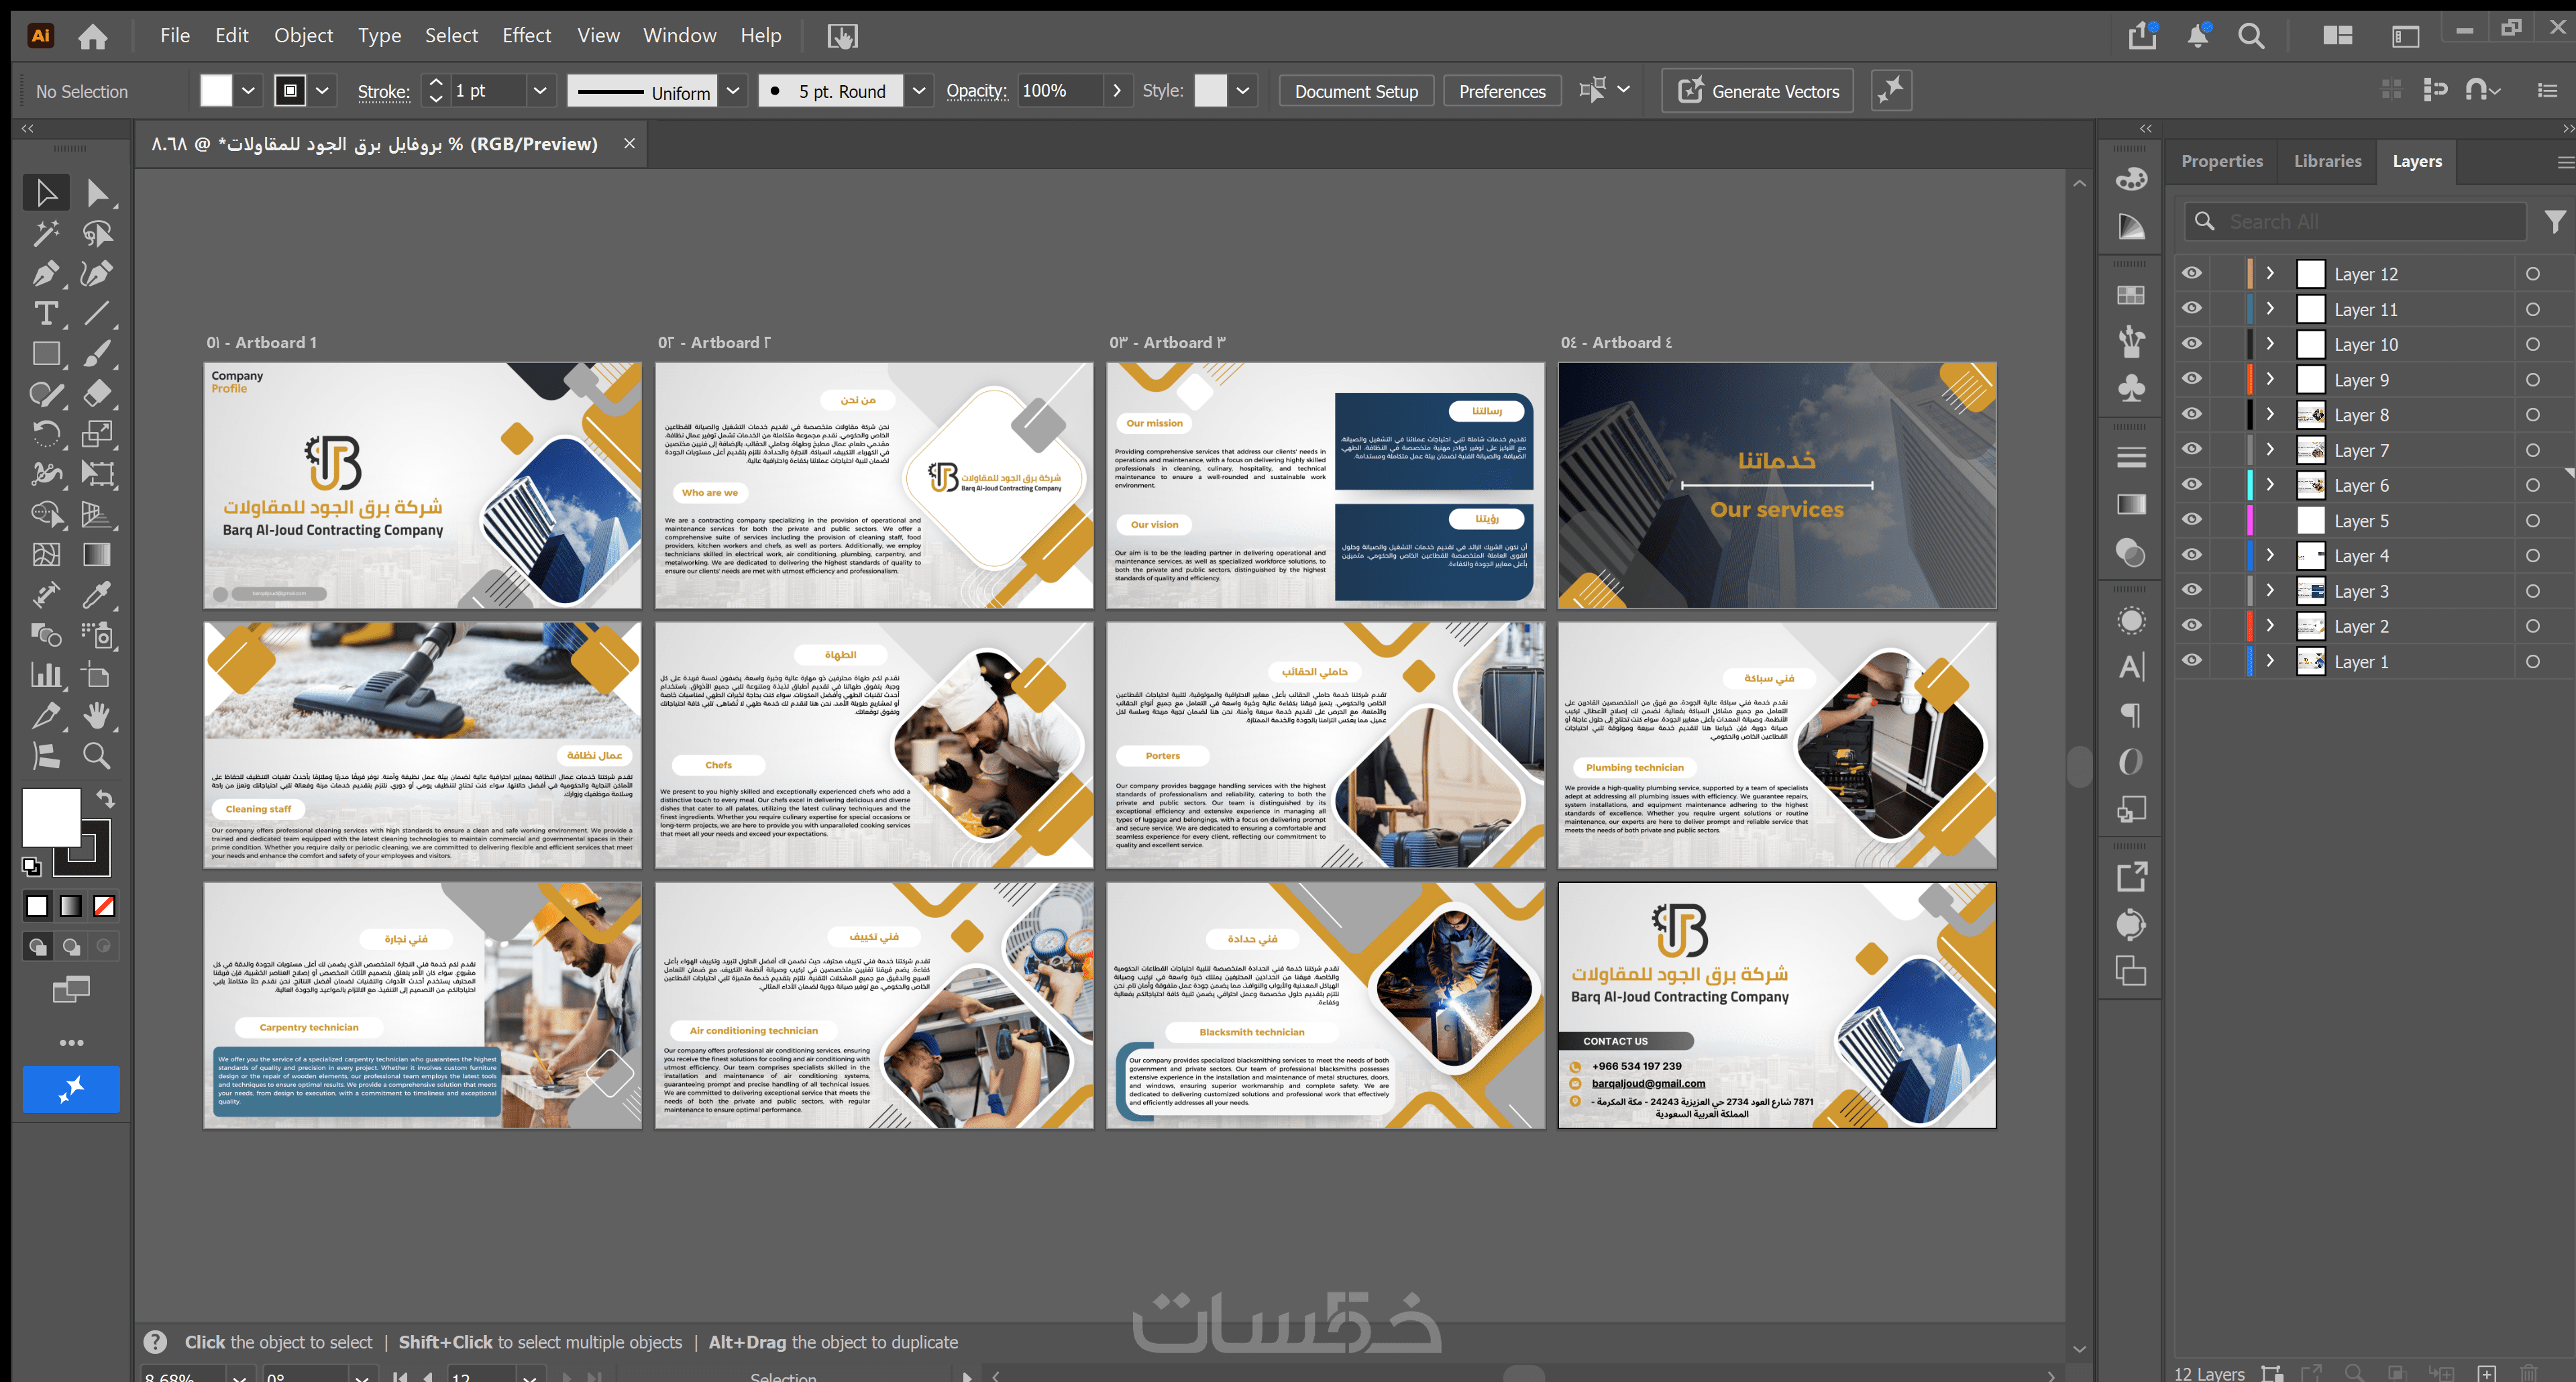Click the fill color swatch in control bar
This screenshot has height=1382, width=2576.
pos(216,91)
